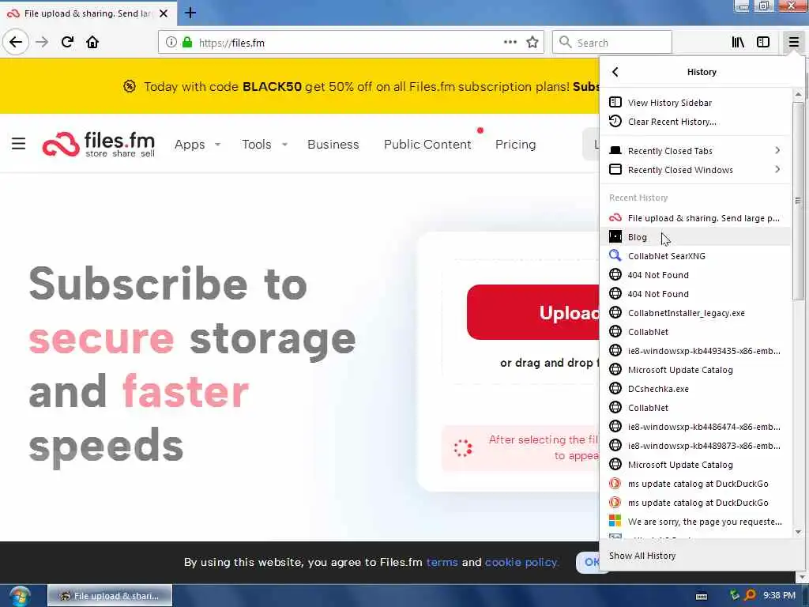Open page actions three-dot menu
This screenshot has height=607, width=809.
point(510,43)
